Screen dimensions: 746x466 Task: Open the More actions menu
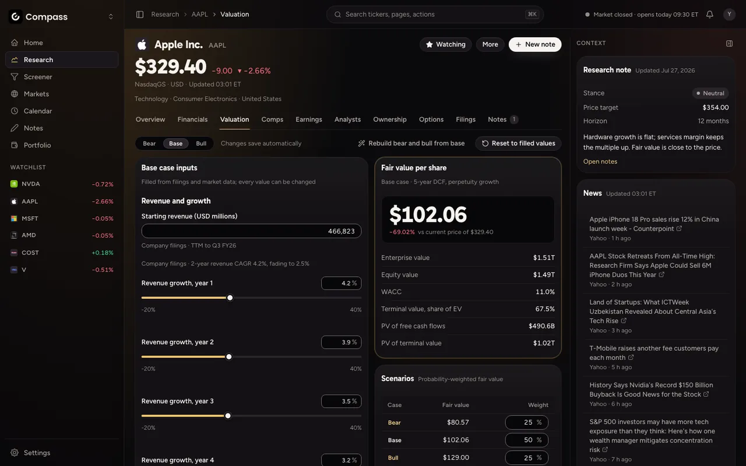tap(490, 44)
